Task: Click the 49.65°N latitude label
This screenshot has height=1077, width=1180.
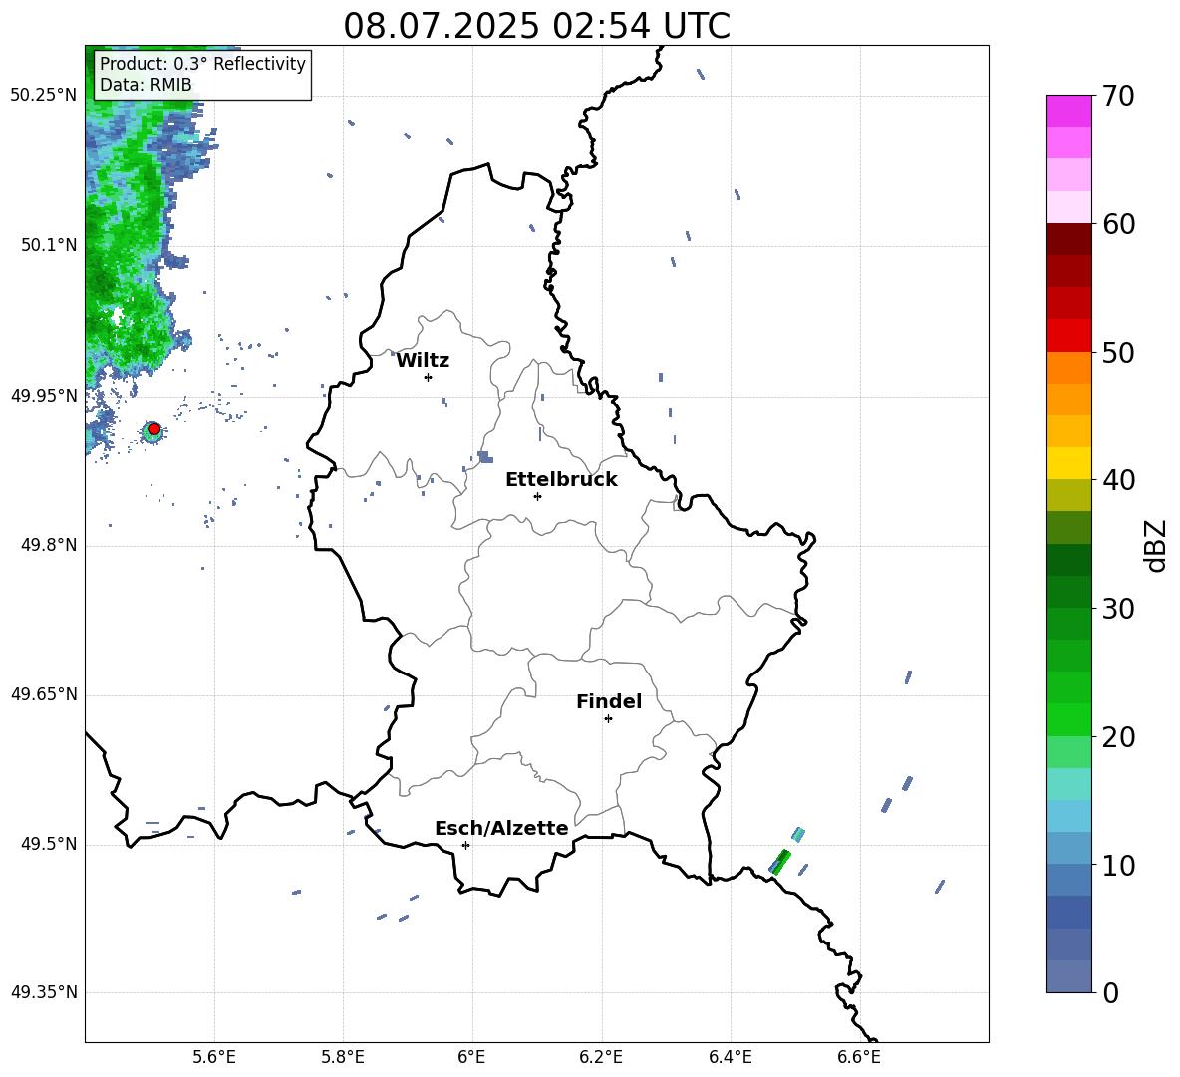Action: click(44, 694)
